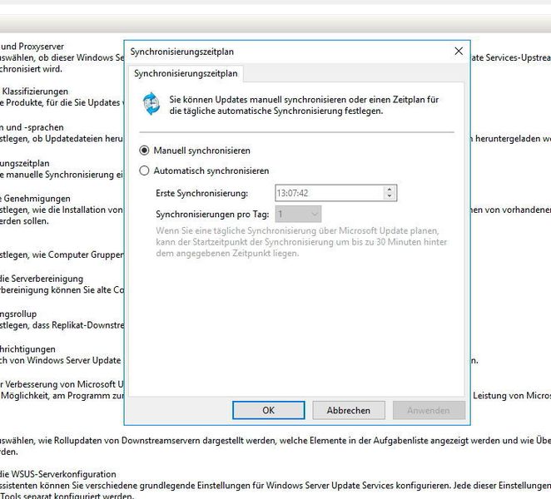
Task: Open the 'ngsrollup' option in background window
Action: tap(18, 314)
